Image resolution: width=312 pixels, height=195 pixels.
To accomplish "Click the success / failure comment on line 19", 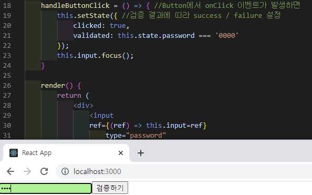I will (201, 15).
